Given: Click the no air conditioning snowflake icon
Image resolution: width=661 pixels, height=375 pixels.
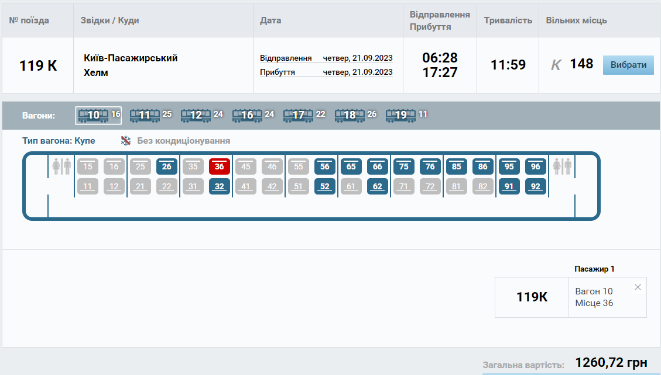Looking at the screenshot, I should (x=126, y=141).
